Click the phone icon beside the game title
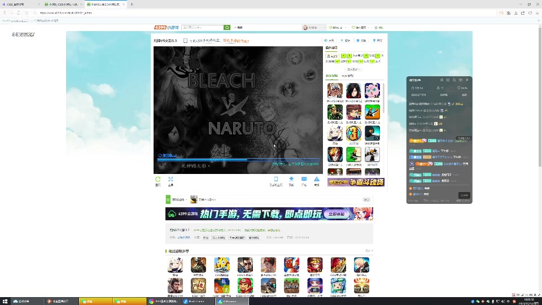This screenshot has height=305, width=542. [x=185, y=41]
